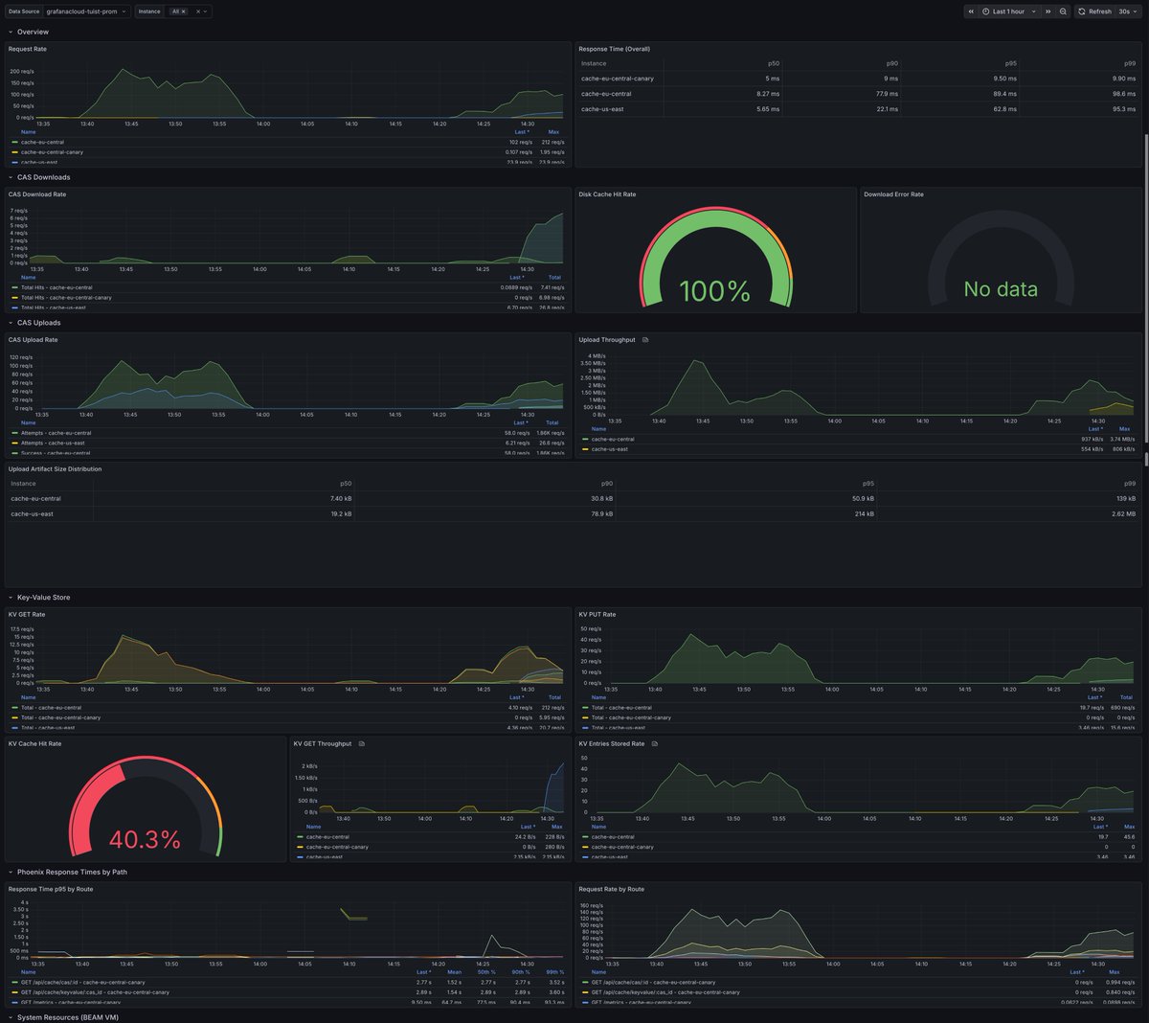Shift time range back with the double-left-arrow icon
Image resolution: width=1149 pixels, height=1023 pixels.
click(971, 11)
